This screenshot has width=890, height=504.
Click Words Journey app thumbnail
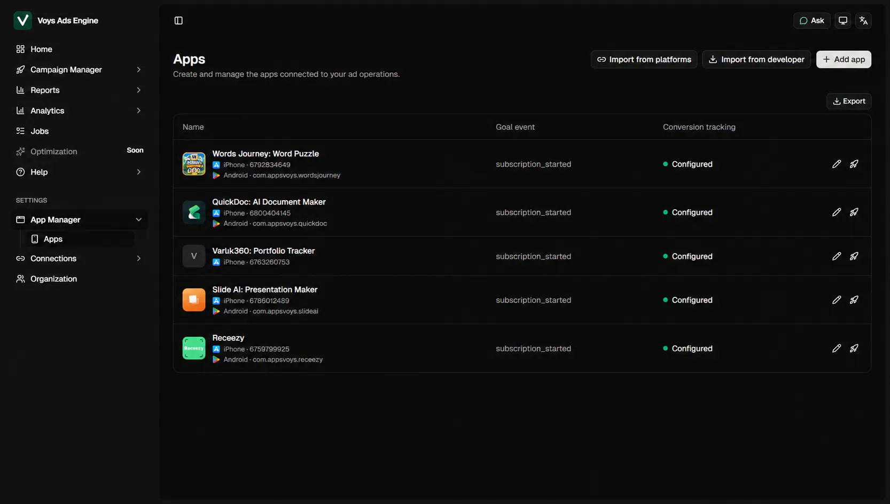[x=194, y=164]
